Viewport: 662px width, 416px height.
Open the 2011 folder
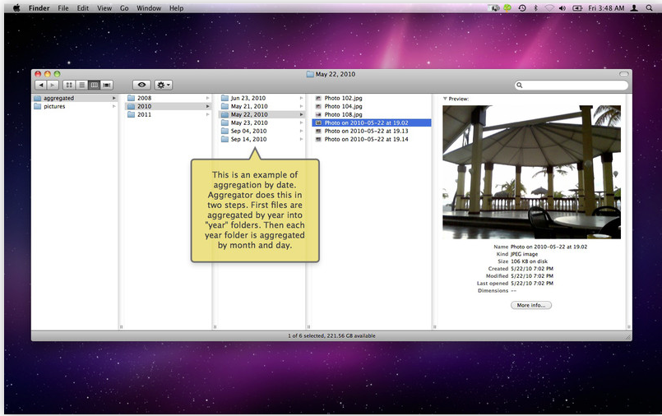click(144, 114)
